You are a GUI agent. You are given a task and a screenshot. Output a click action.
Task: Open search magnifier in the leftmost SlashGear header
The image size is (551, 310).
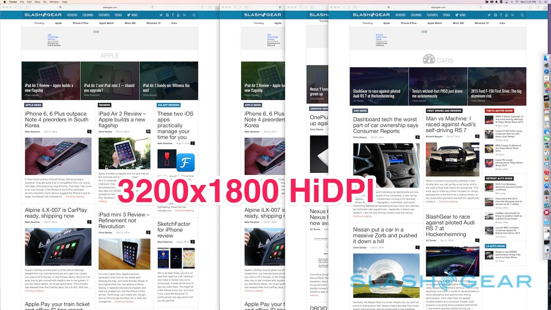[194, 15]
